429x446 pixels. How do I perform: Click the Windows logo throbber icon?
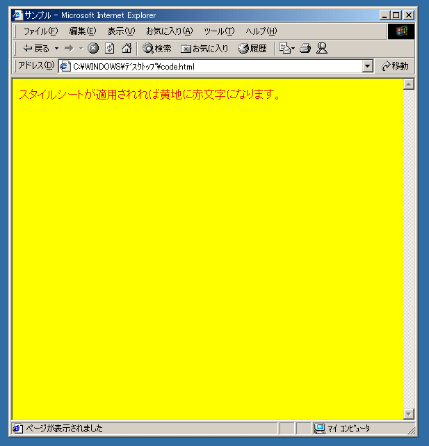point(401,31)
